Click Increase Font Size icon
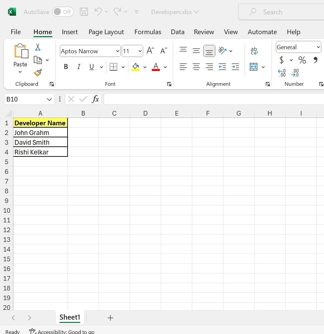 (150, 51)
